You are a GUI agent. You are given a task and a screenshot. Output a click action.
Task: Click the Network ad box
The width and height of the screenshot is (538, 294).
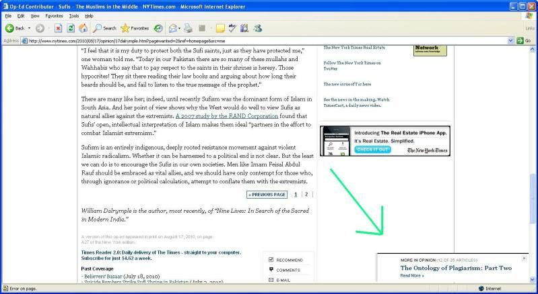coord(430,50)
